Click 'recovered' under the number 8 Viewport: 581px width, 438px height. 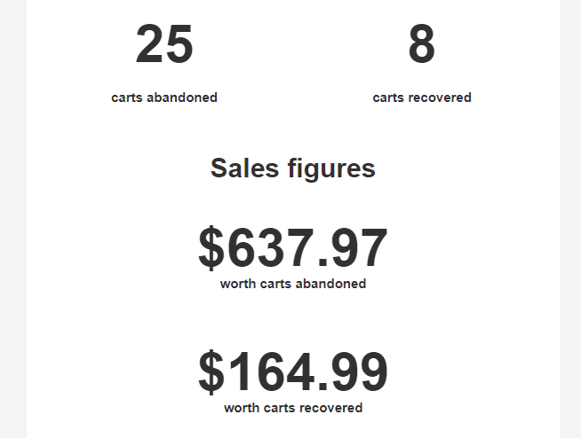coord(440,98)
